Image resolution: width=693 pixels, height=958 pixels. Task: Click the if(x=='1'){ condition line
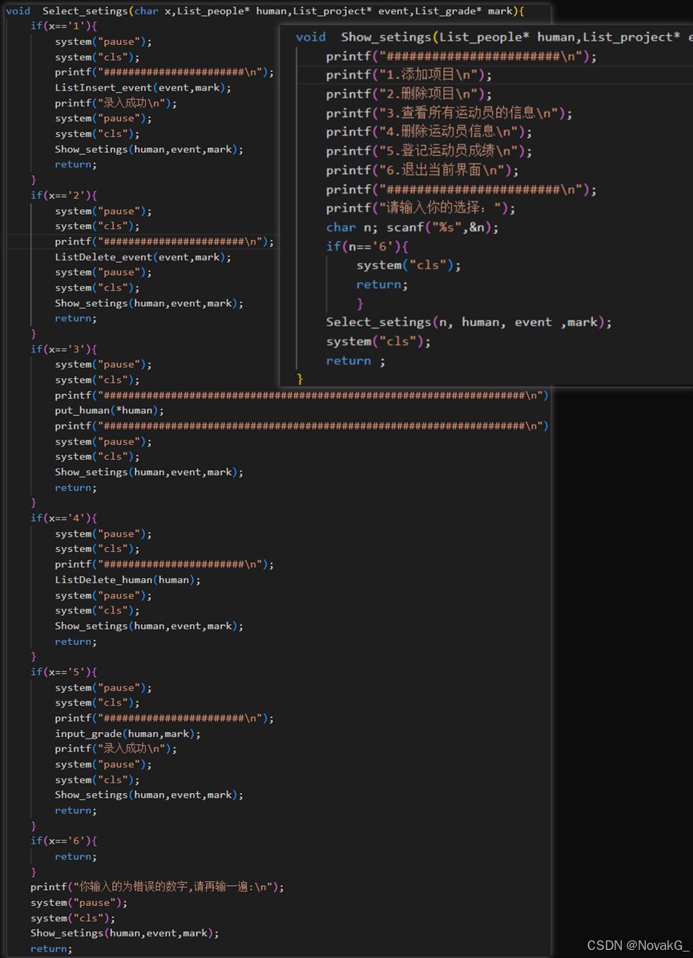(x=63, y=26)
